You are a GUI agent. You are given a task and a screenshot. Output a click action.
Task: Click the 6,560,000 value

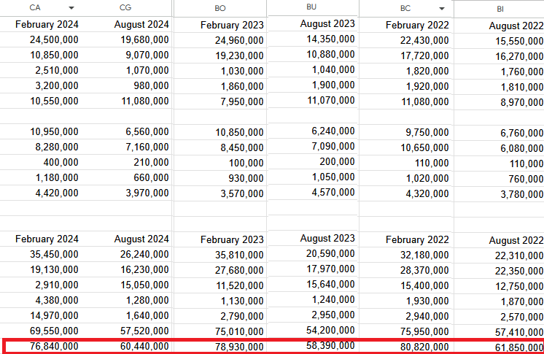(x=147, y=131)
